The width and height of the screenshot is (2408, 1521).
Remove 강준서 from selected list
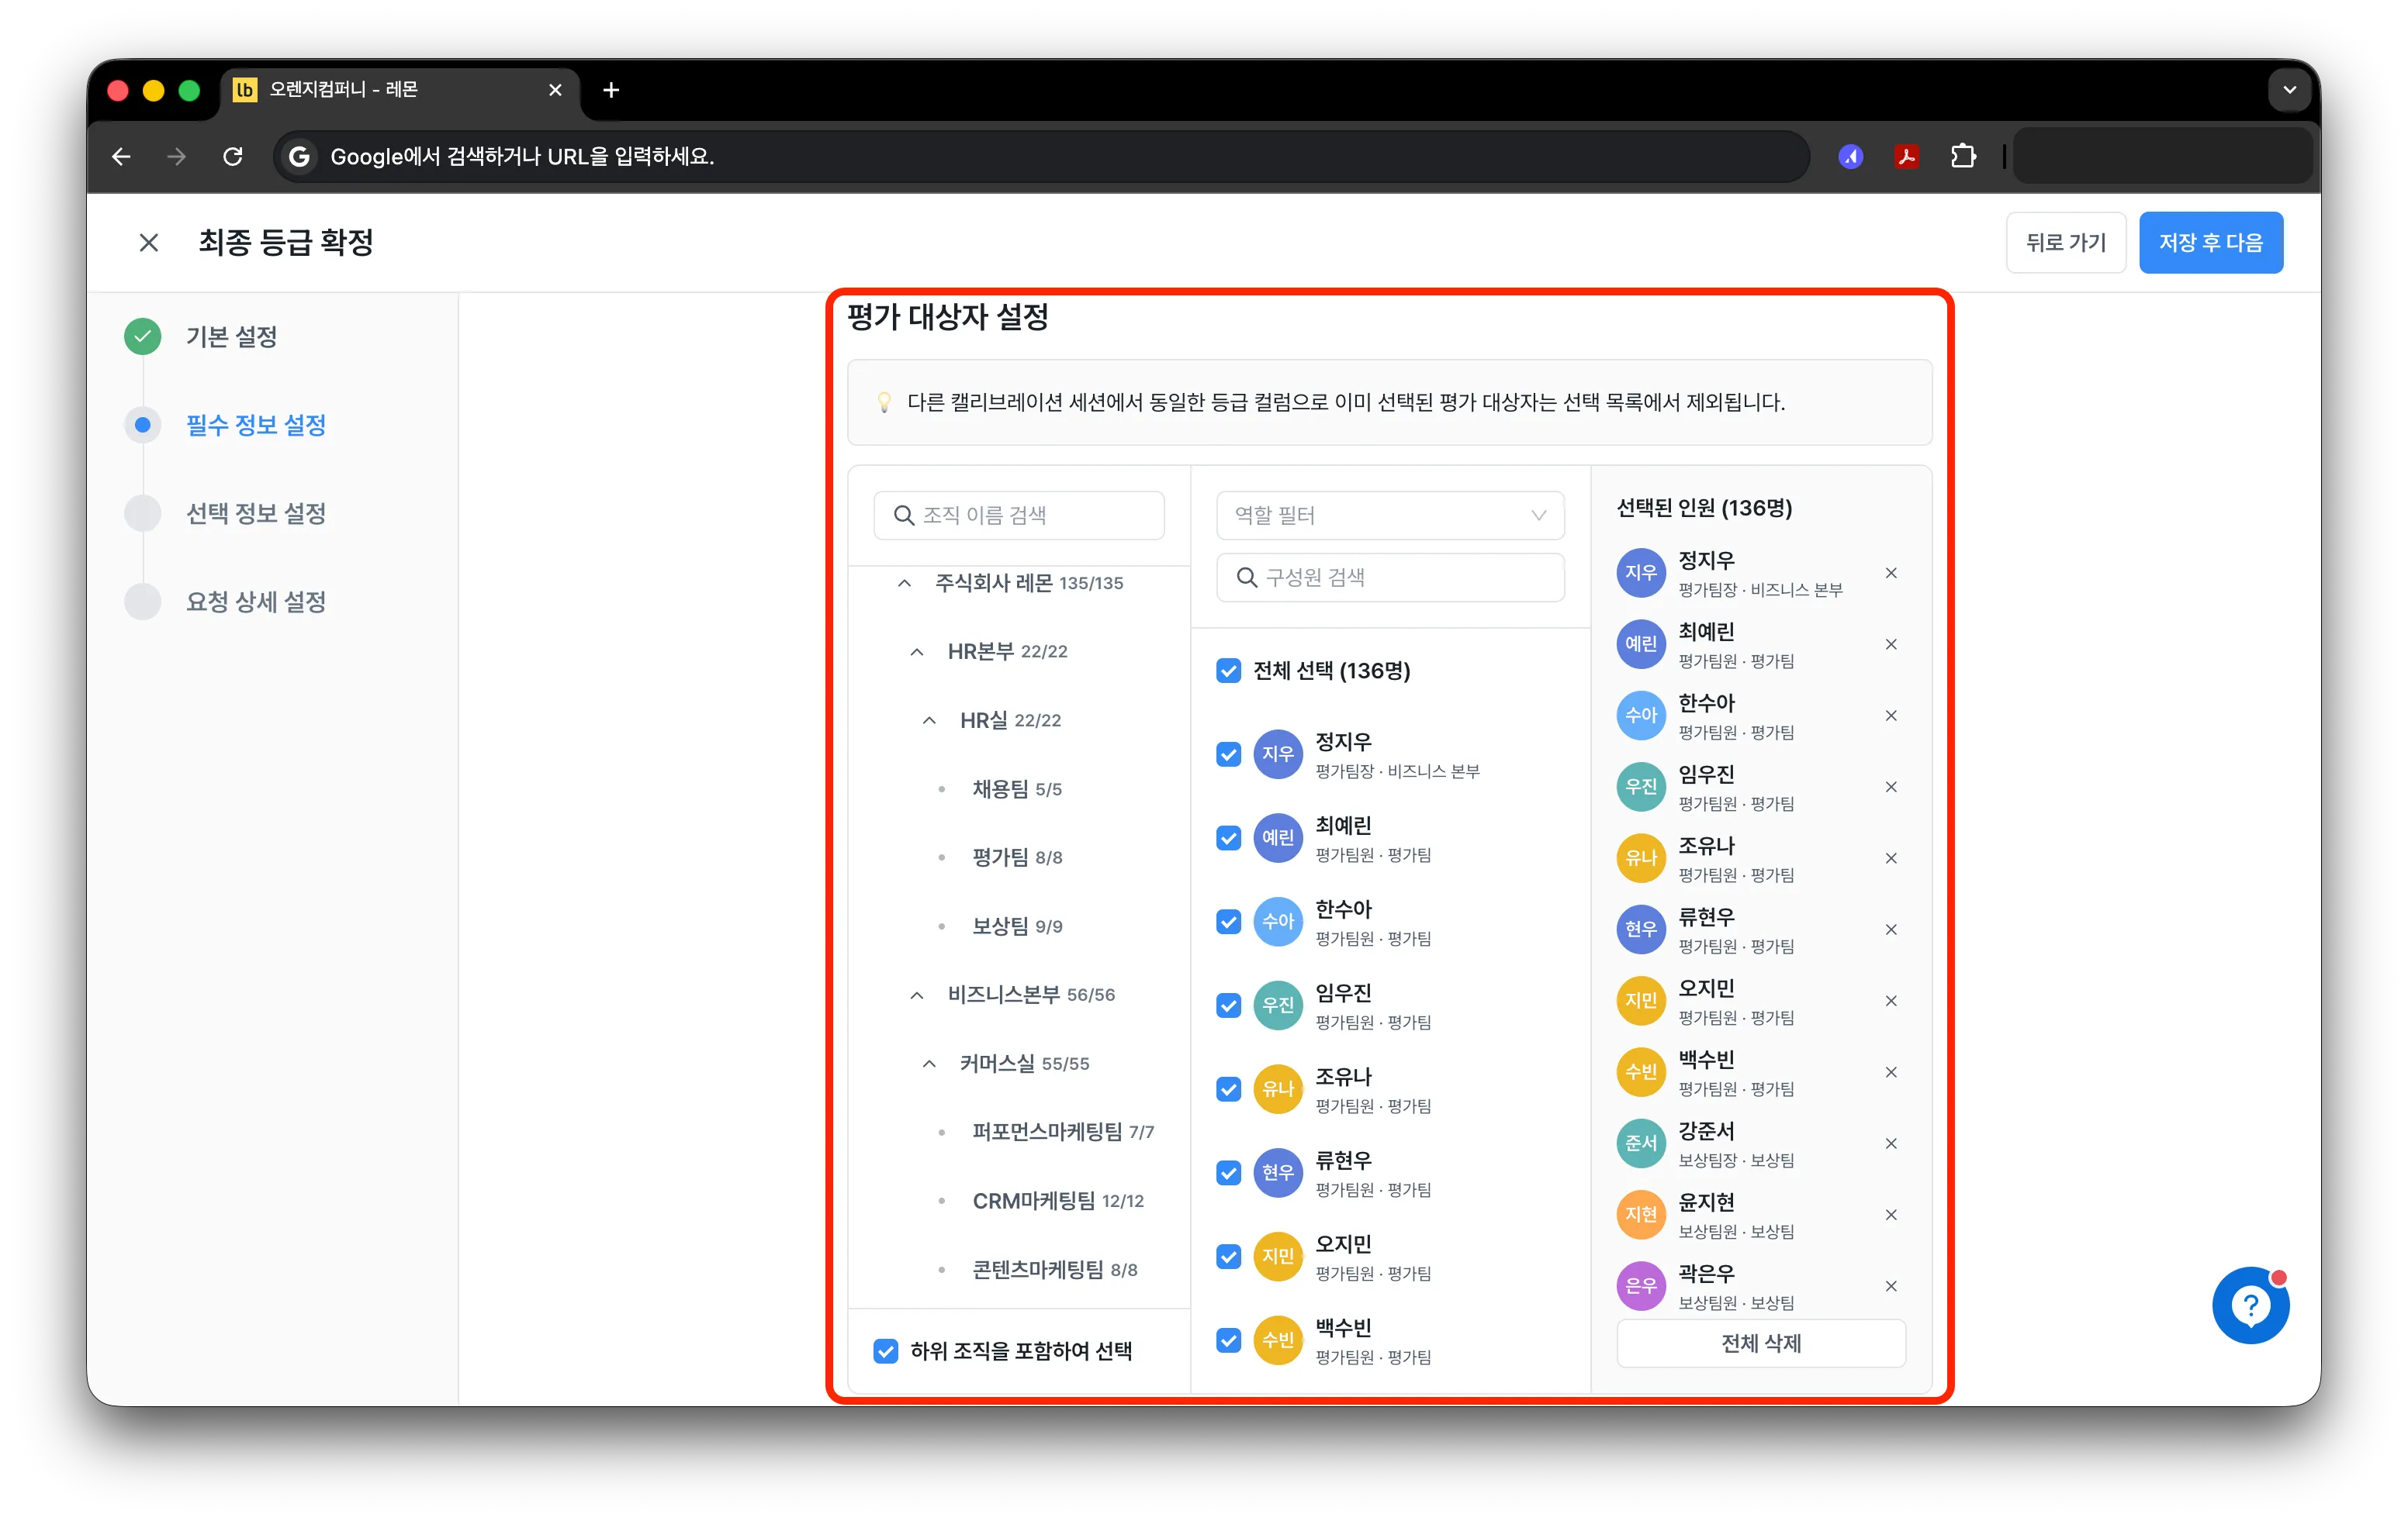tap(1891, 1144)
